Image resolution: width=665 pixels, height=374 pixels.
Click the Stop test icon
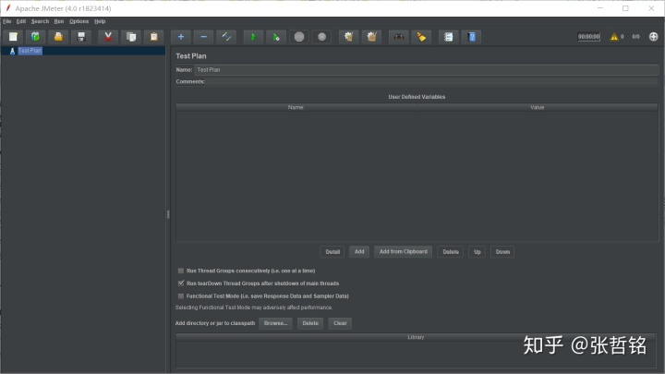[299, 37]
